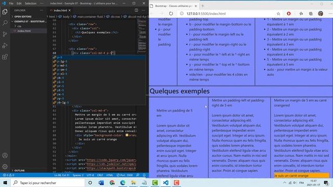Add this page to favorites star

(278, 14)
